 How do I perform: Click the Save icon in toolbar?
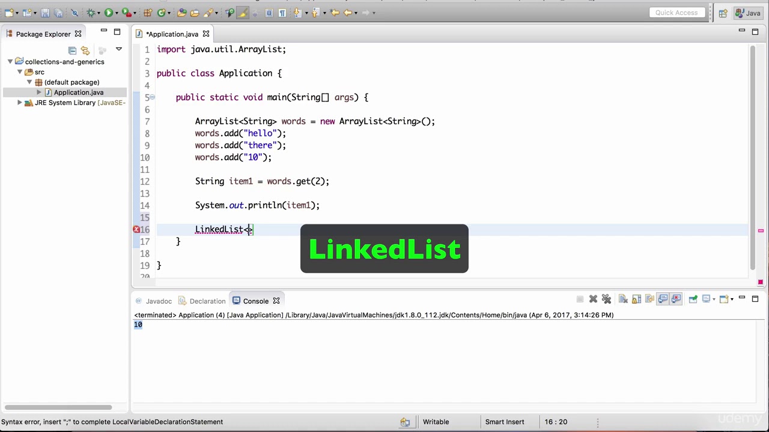(45, 13)
